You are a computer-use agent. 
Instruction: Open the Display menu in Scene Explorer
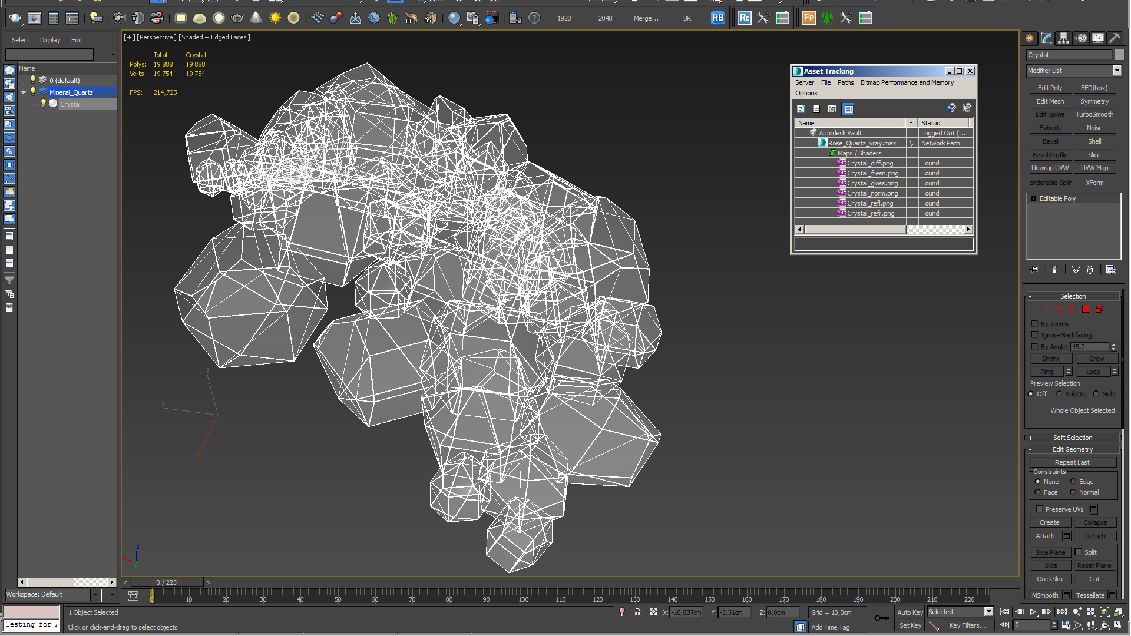click(50, 40)
